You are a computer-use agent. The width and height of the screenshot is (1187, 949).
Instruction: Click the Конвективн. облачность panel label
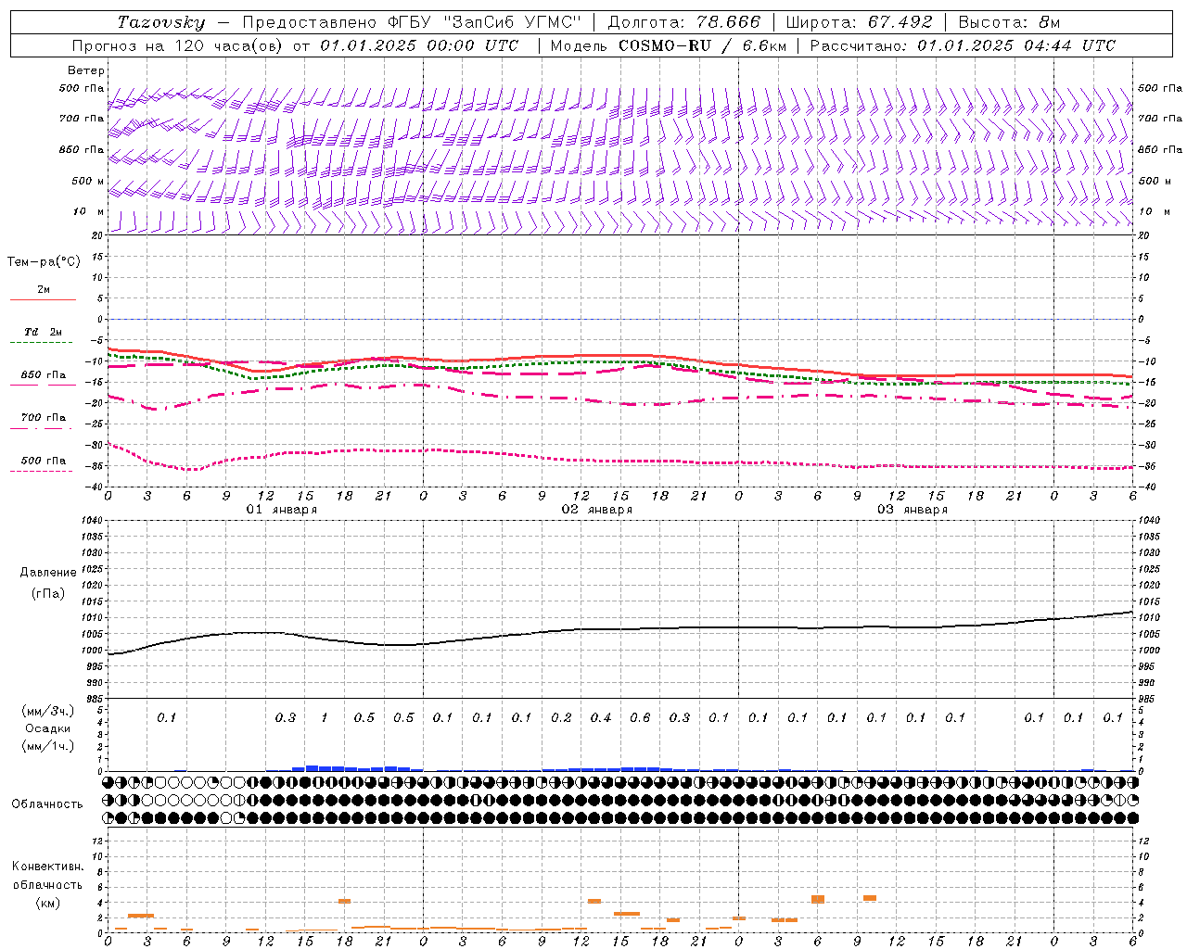point(47,876)
